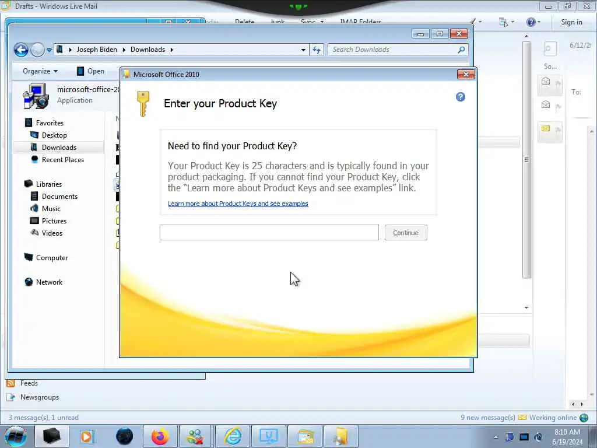Image resolution: width=597 pixels, height=448 pixels.
Task: Open Windows Live Messenger taskbar icon
Action: click(x=195, y=436)
